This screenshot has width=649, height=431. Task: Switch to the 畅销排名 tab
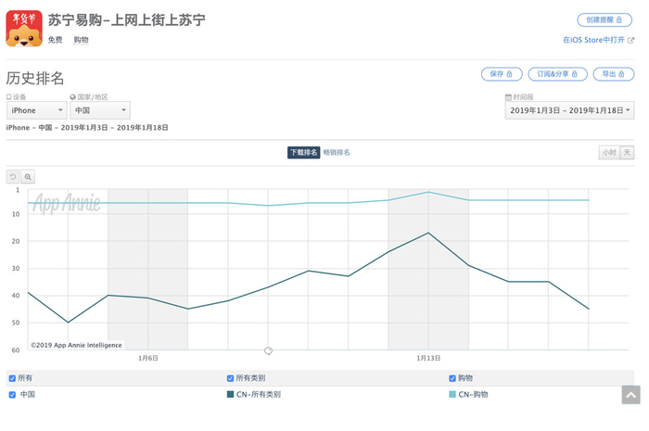[x=337, y=153]
